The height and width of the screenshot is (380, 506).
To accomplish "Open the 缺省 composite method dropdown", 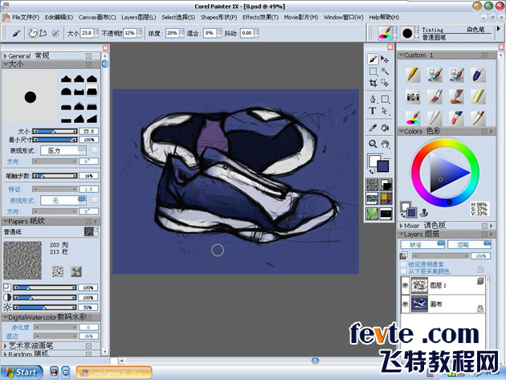I will 422,244.
